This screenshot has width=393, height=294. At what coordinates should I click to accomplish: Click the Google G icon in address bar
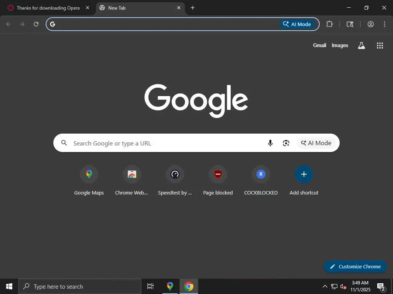pyautogui.click(x=52, y=24)
